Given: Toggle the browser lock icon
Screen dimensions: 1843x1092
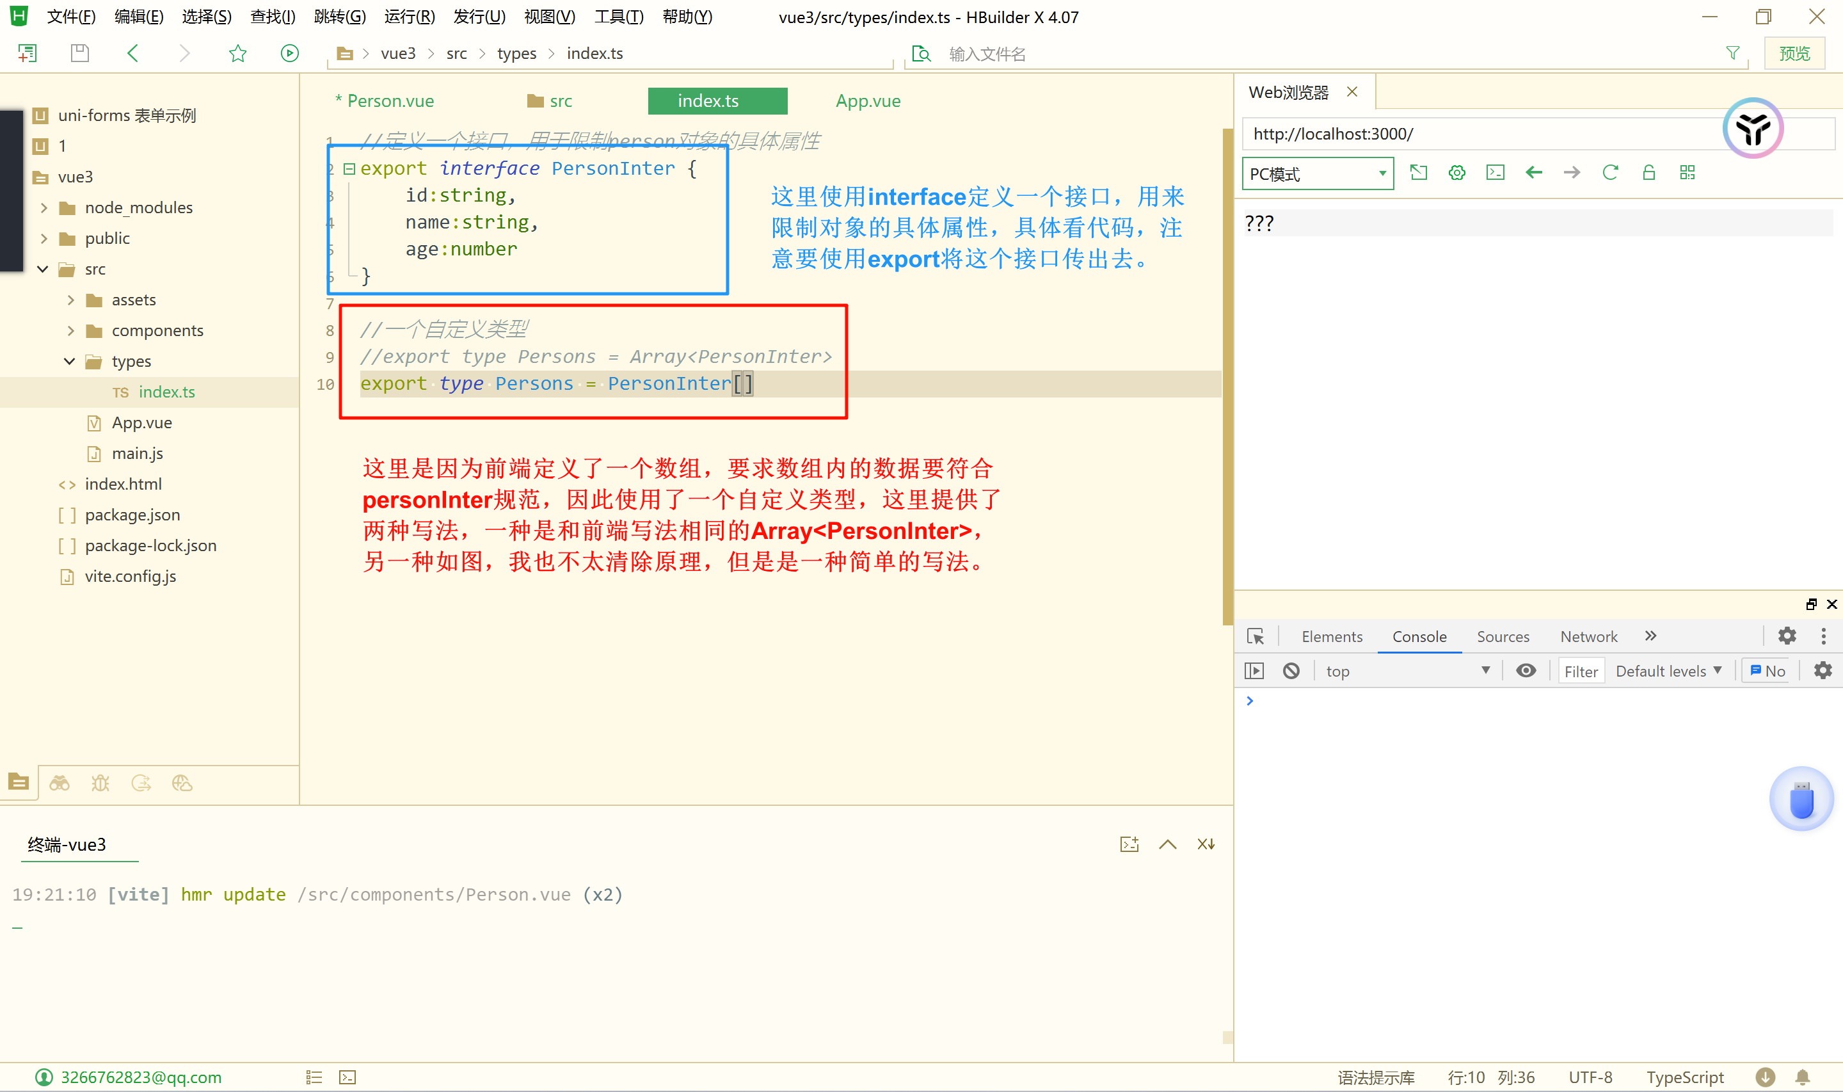Looking at the screenshot, I should tap(1648, 173).
